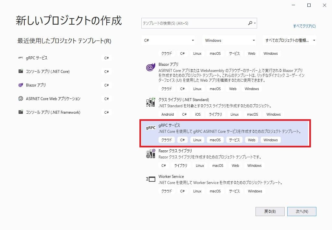Click the クラス ライブラリ (.NET Standard) template icon
This screenshot has width=332, height=230.
tap(150, 102)
